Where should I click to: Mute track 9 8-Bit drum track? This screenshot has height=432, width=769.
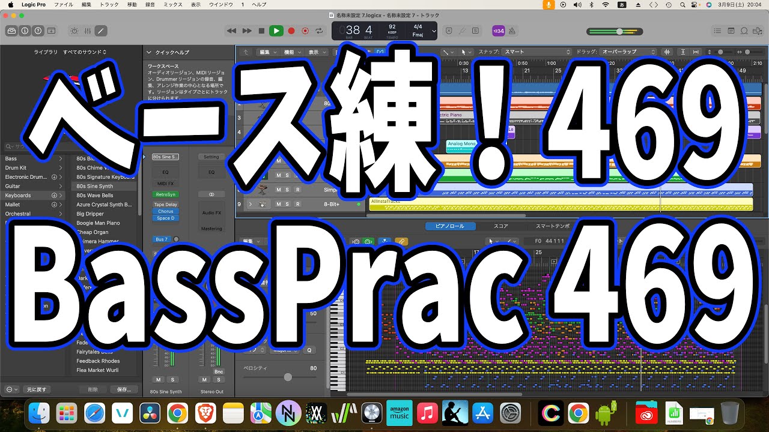coord(278,205)
